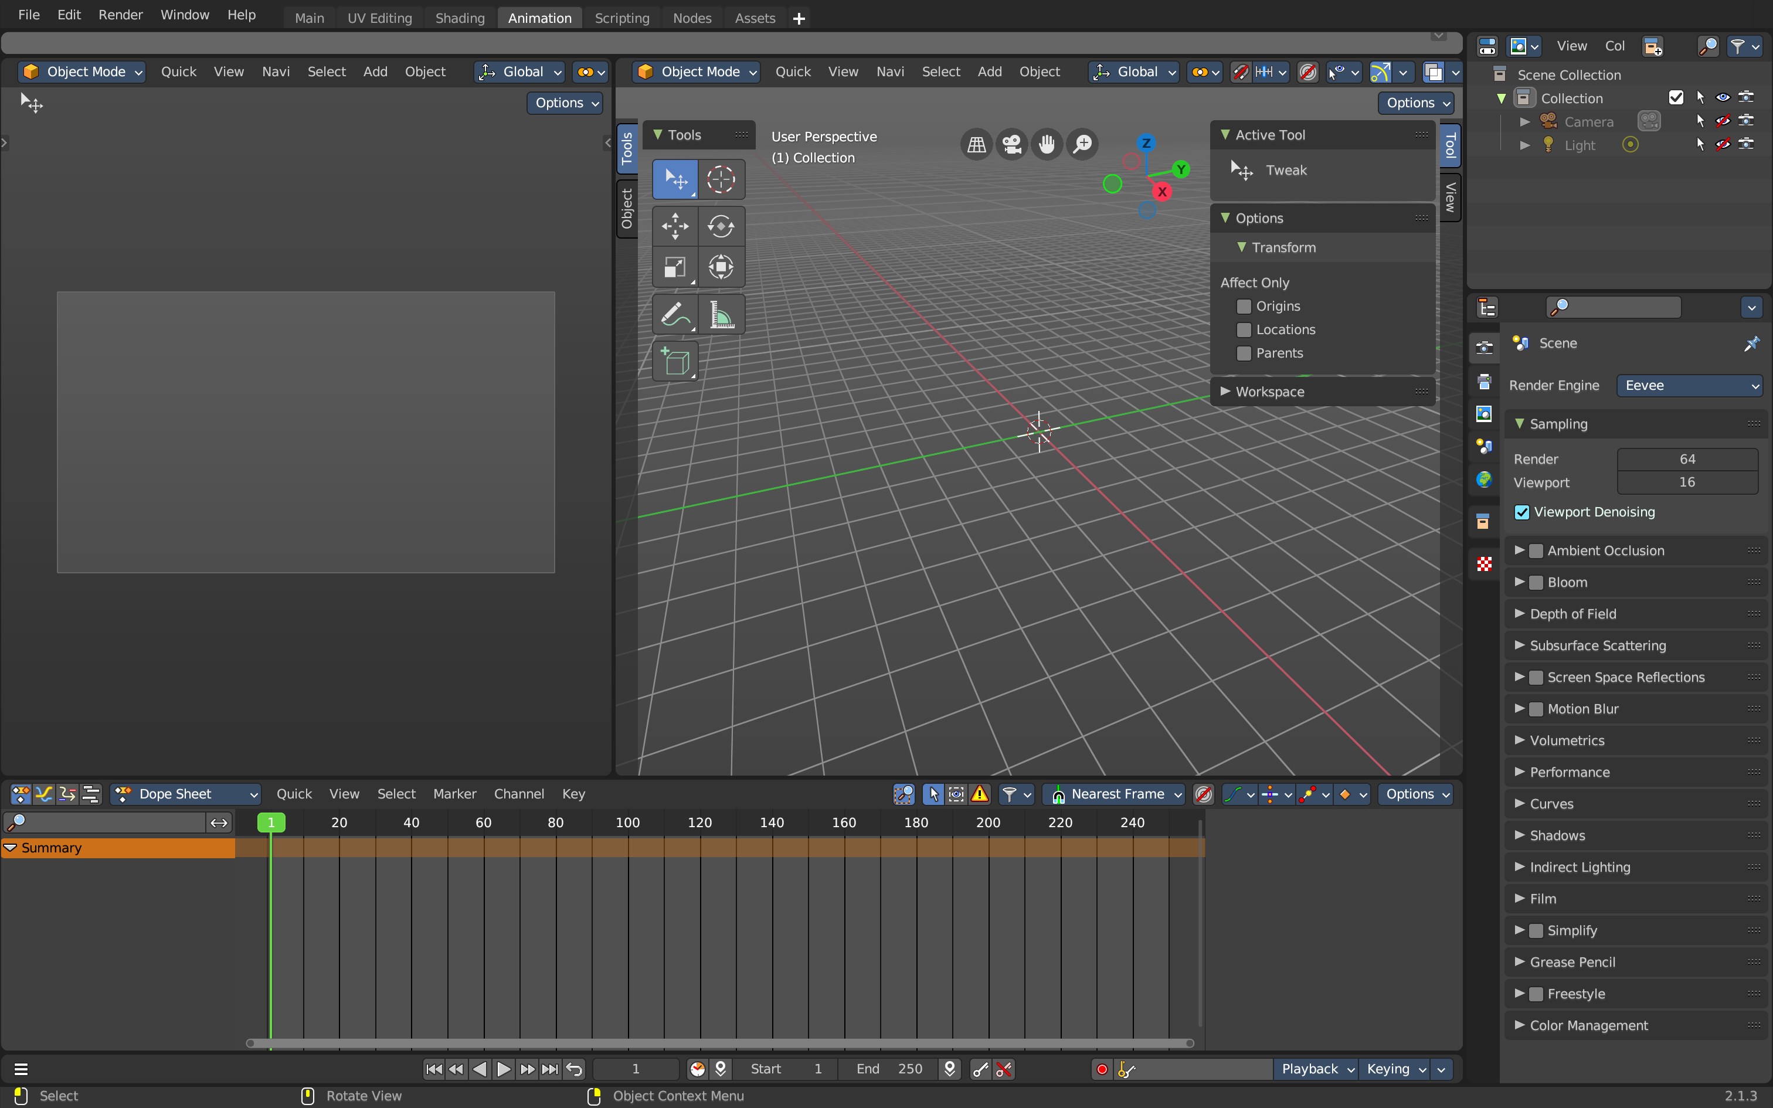Toggle the Light object's eye visibility
This screenshot has width=1773, height=1108.
(x=1723, y=144)
